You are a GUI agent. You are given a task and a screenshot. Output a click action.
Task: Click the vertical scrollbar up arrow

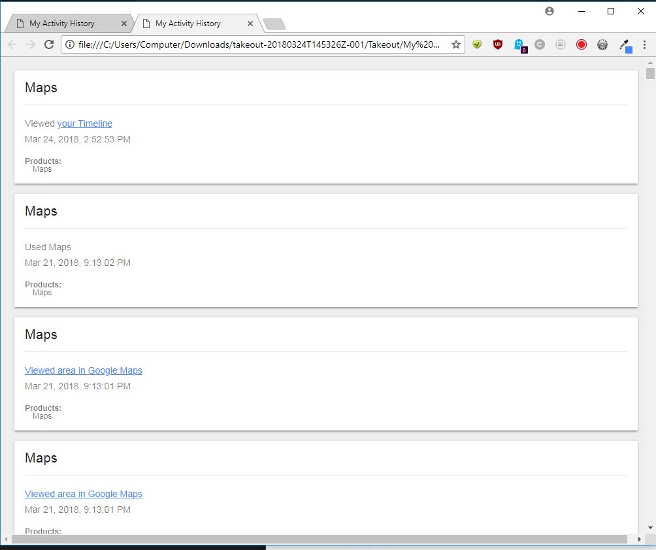click(650, 63)
